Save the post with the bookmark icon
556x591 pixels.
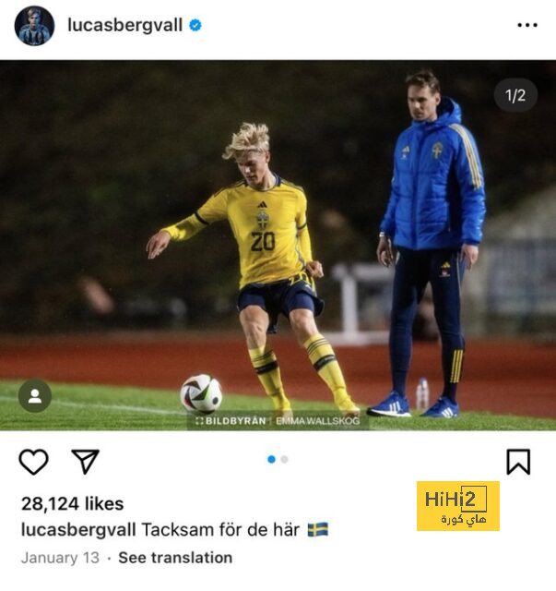pyautogui.click(x=518, y=462)
